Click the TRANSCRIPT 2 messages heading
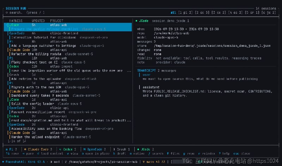 pos(157,71)
